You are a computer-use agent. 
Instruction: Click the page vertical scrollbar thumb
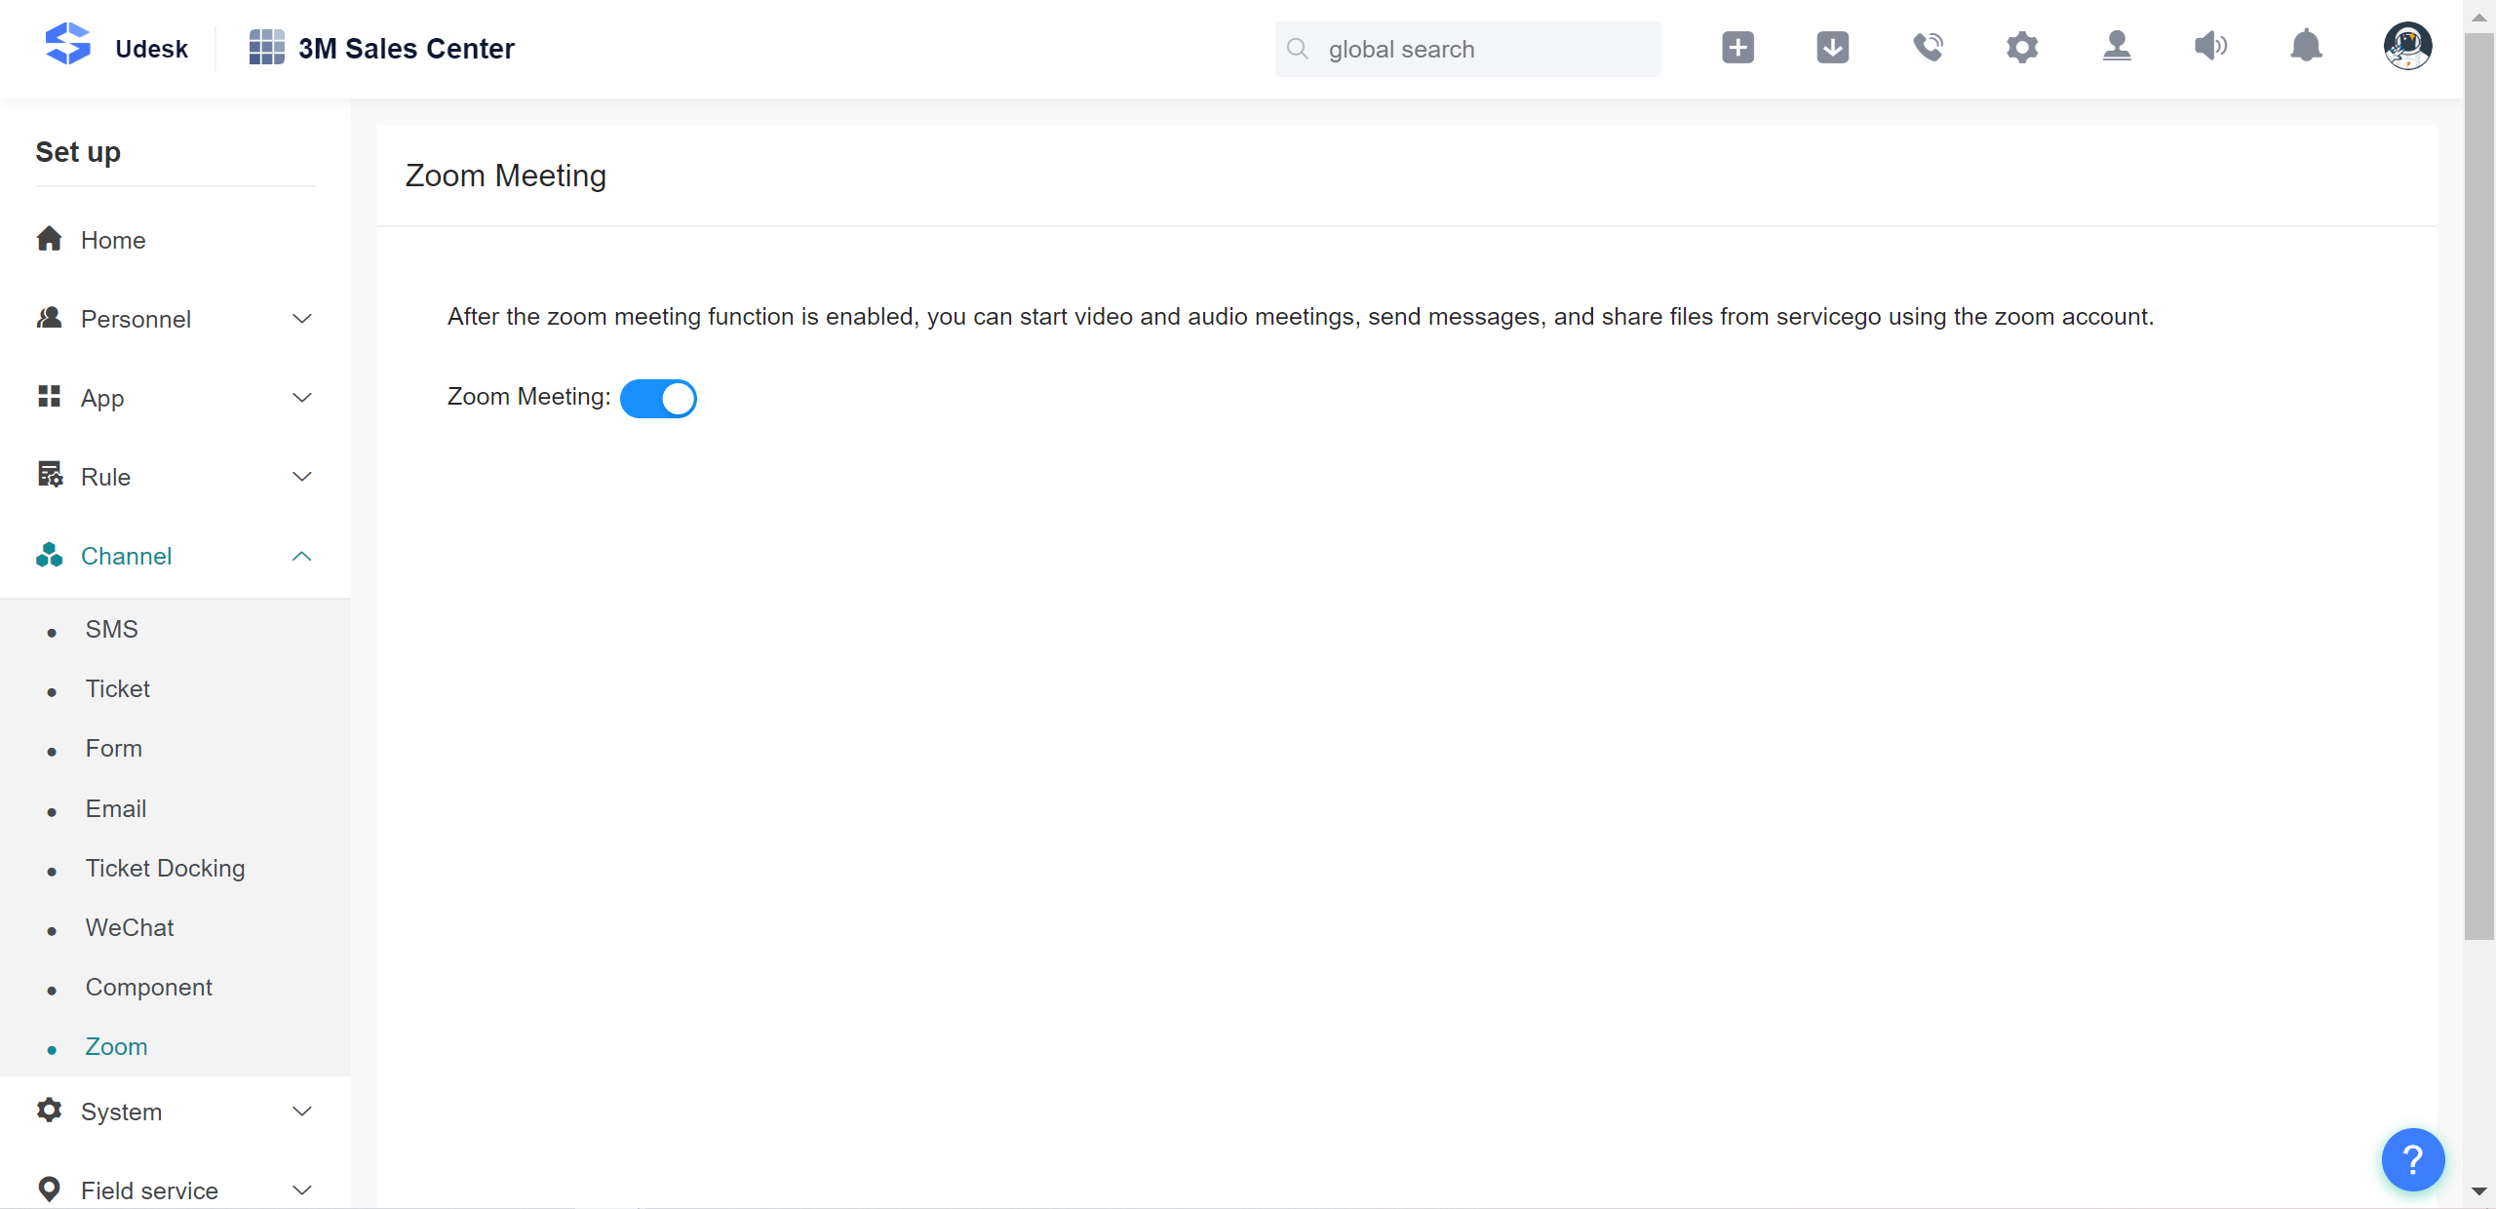tap(2478, 487)
